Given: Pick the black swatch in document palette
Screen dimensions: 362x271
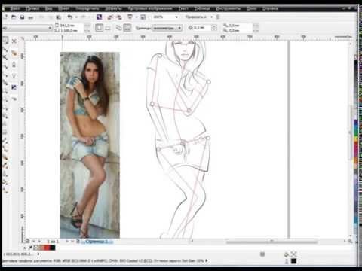Looking at the screenshot, I should [53, 248].
